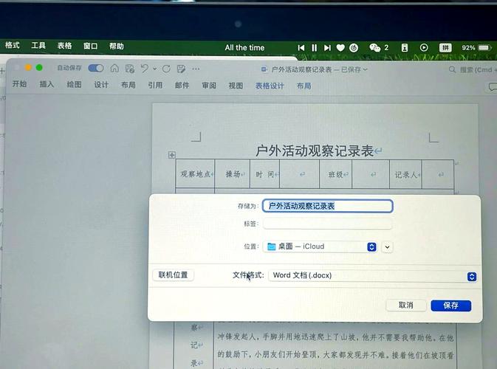Viewport: 497px width, 369px height.
Task: Switch to the 插入 ribbon tab
Action: point(47,84)
